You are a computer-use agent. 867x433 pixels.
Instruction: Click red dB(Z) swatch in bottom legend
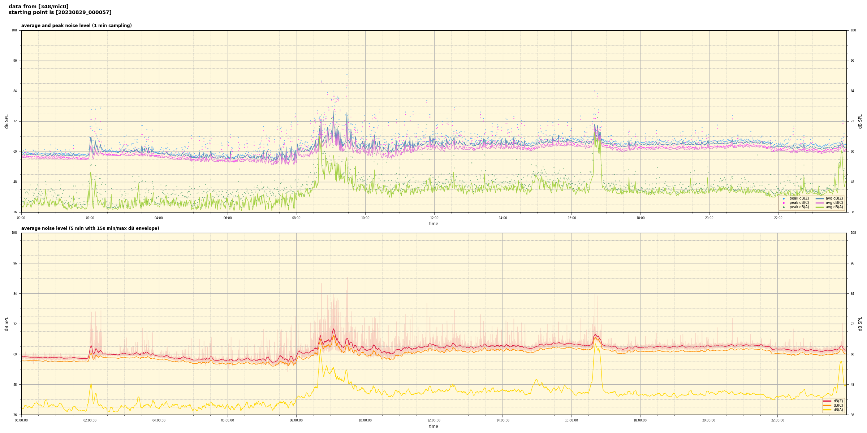coord(827,401)
